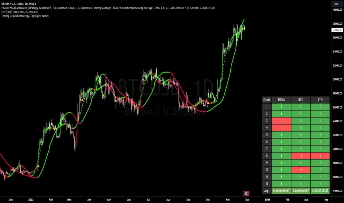
Task: Click the red BTC cell in row 10
Action: coord(301,170)
